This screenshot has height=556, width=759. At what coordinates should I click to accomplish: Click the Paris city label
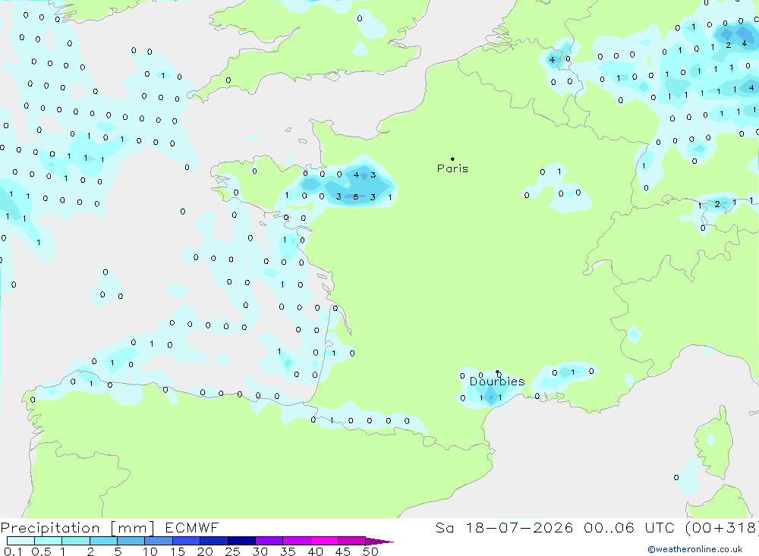click(x=452, y=168)
